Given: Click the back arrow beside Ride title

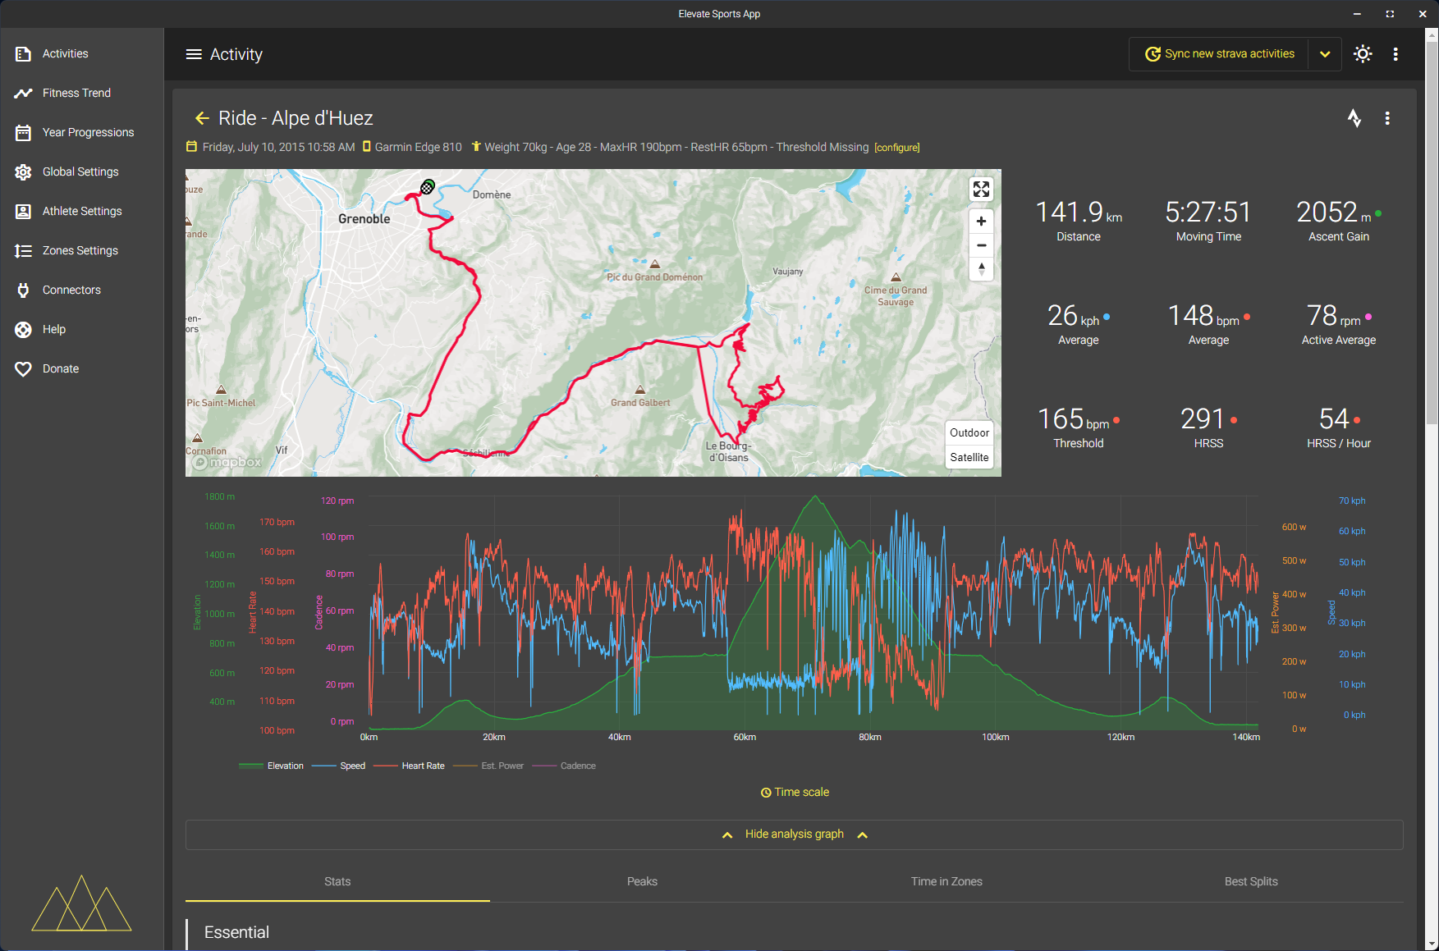Looking at the screenshot, I should click(201, 118).
